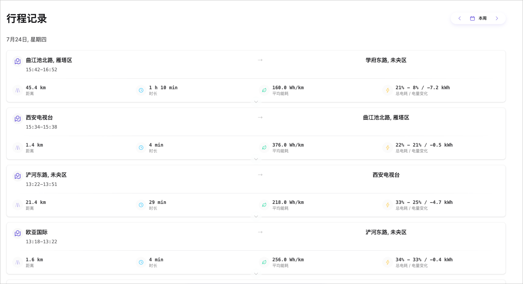Expand the 13:18–13:22 trip details chevron
Screen dimensions: 523x284
click(x=256, y=274)
